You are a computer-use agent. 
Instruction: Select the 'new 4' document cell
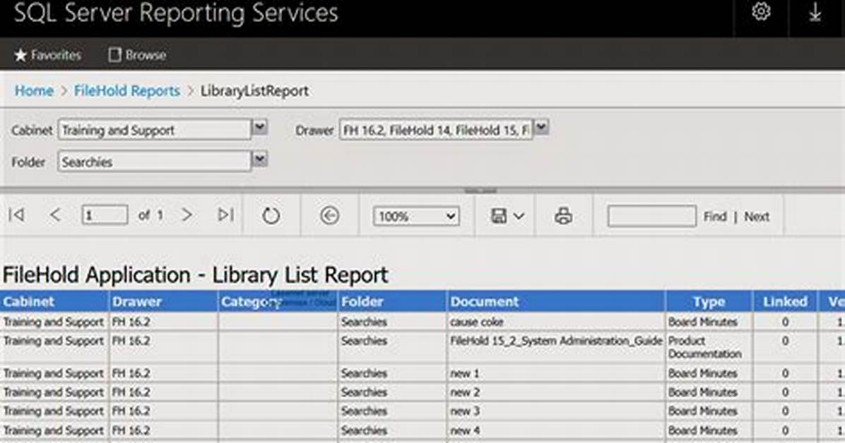point(556,430)
